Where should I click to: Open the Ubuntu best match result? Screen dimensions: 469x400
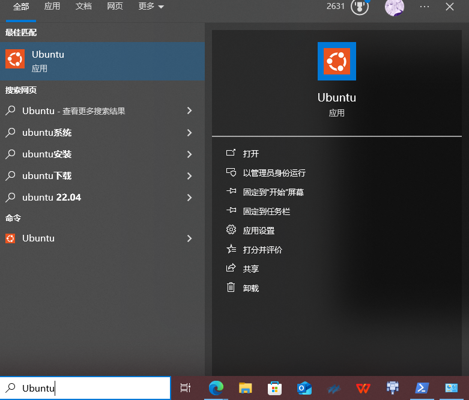(102, 61)
